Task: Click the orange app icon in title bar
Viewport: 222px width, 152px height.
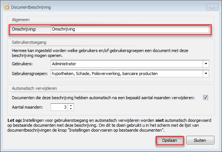Action: point(7,7)
